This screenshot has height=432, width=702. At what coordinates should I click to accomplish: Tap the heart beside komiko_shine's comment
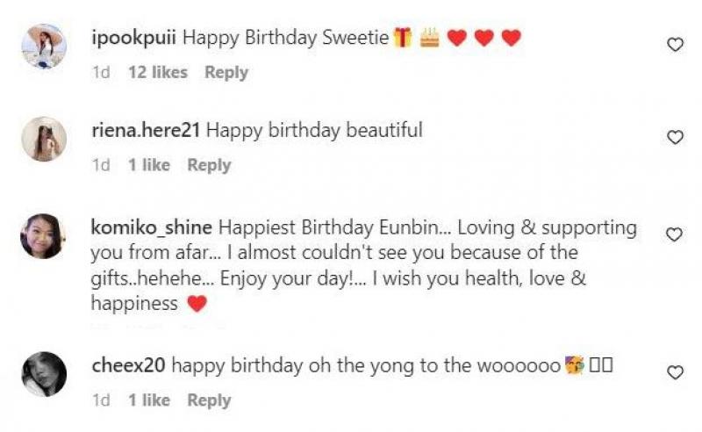(675, 234)
